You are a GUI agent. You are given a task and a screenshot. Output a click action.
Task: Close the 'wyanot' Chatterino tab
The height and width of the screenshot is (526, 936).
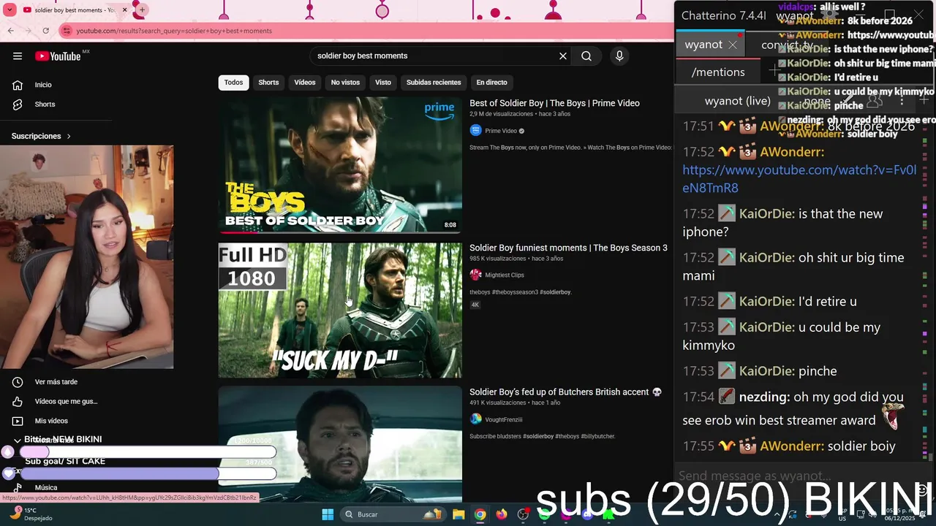(x=733, y=45)
